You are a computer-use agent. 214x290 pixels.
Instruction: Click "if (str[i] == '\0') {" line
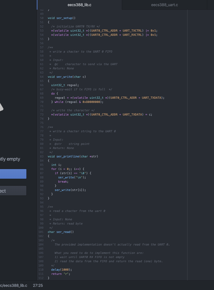point(73,173)
